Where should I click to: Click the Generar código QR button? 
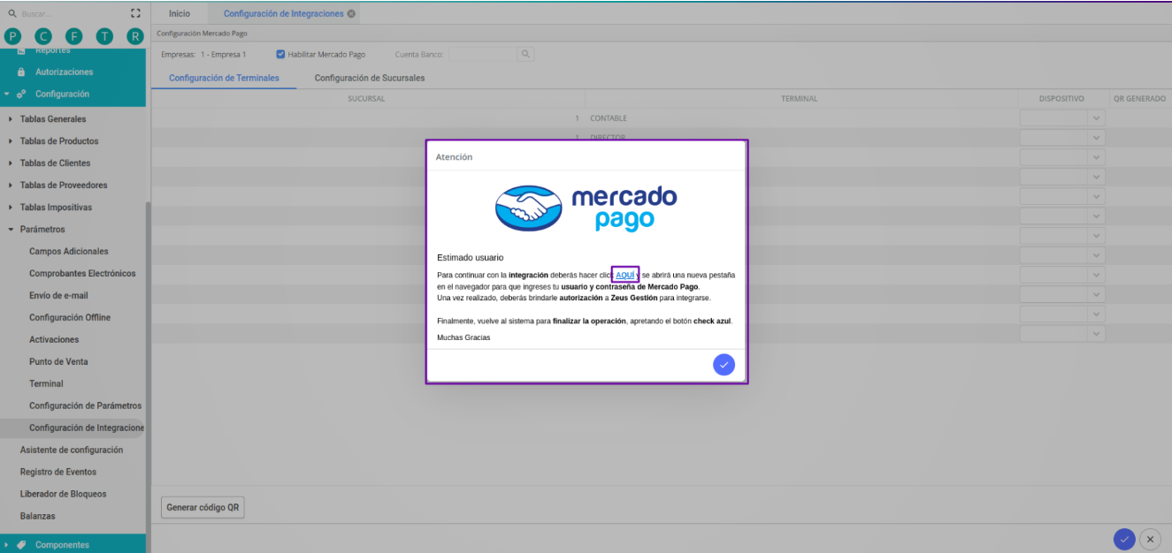203,508
